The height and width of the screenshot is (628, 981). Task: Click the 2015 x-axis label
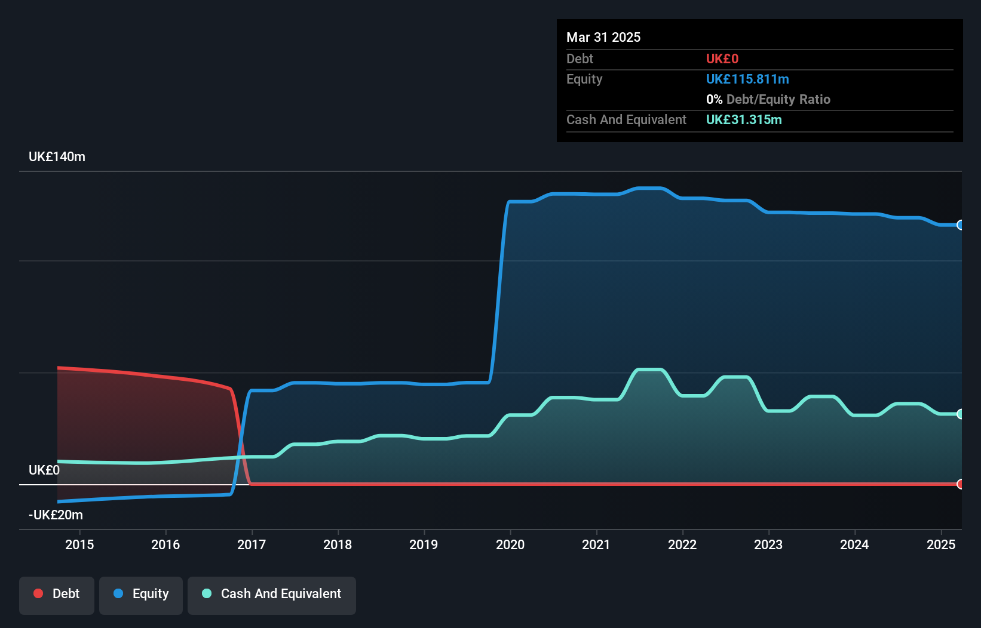point(79,544)
